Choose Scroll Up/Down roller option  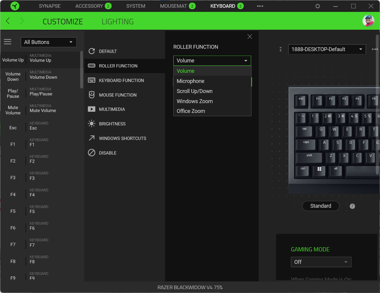click(x=212, y=91)
